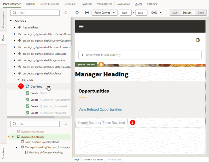Switch canvas to Design mode
The width and height of the screenshot is (209, 163).
187,13
